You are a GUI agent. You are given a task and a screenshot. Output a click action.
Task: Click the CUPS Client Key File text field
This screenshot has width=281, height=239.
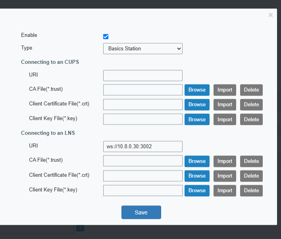click(x=142, y=119)
